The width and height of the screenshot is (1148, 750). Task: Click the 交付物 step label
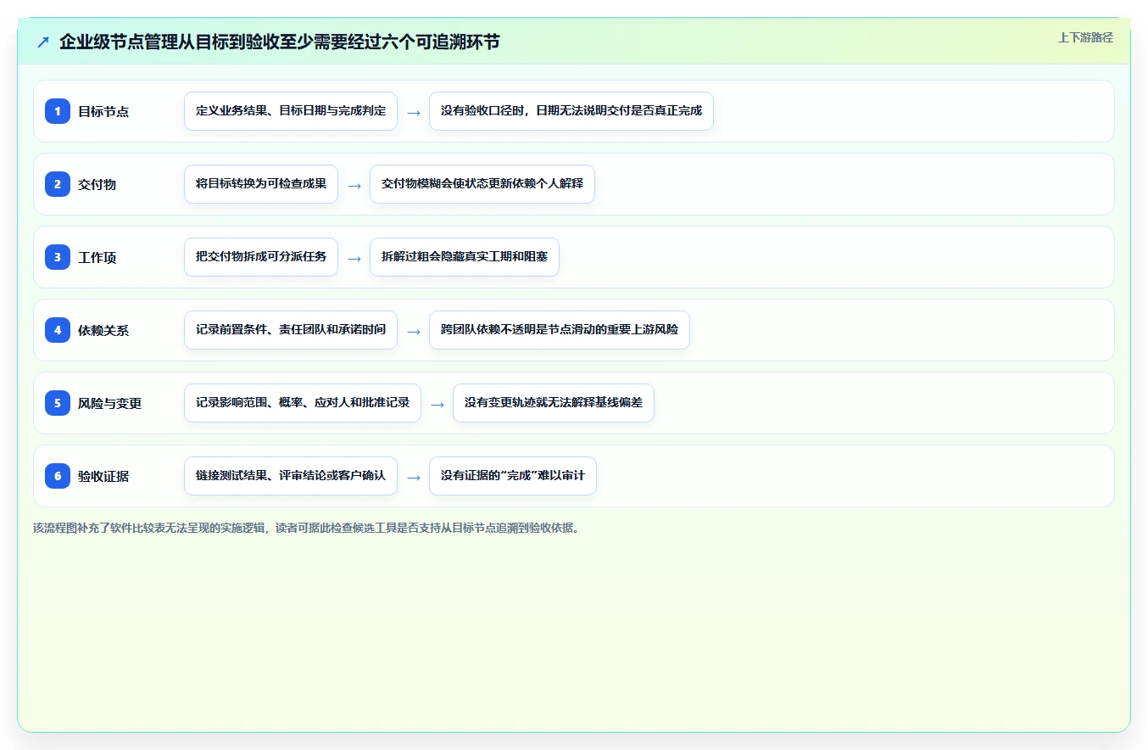pyautogui.click(x=98, y=184)
